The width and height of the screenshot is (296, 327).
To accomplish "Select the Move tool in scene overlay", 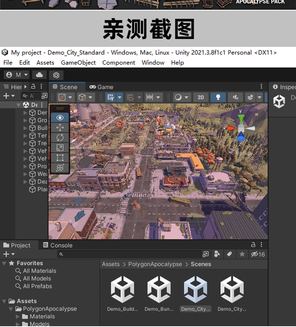I will point(60,127).
